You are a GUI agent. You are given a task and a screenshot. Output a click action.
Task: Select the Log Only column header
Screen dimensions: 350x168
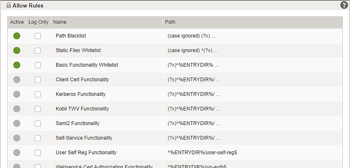39,22
